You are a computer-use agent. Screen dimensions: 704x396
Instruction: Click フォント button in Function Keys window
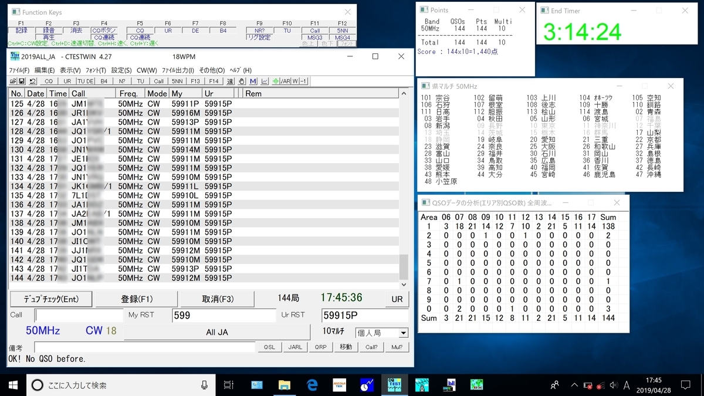[347, 43]
